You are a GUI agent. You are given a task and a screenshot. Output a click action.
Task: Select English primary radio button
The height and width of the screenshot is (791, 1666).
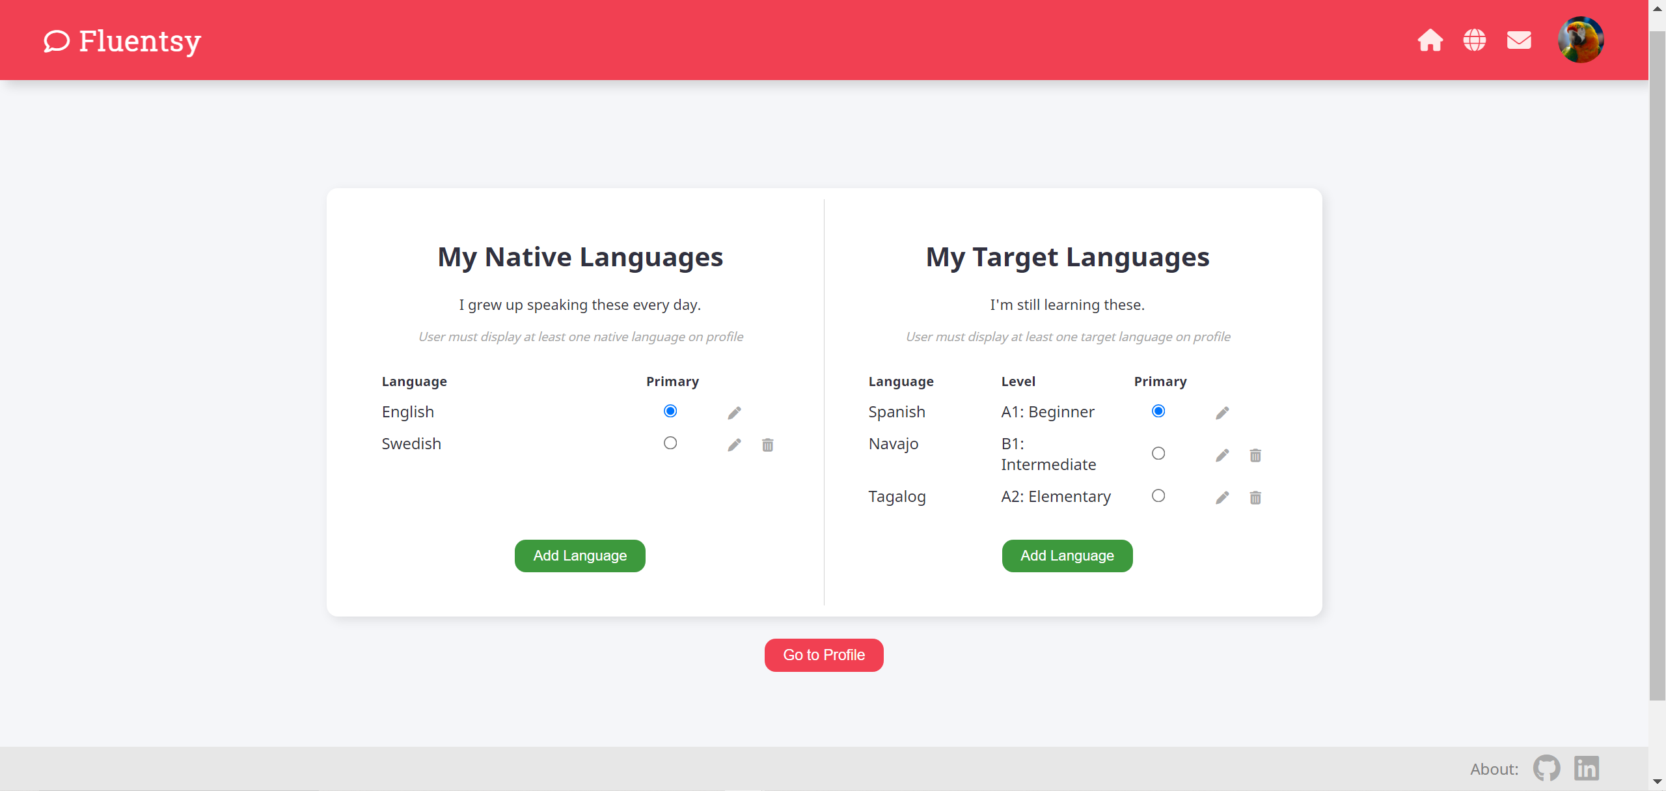(670, 411)
